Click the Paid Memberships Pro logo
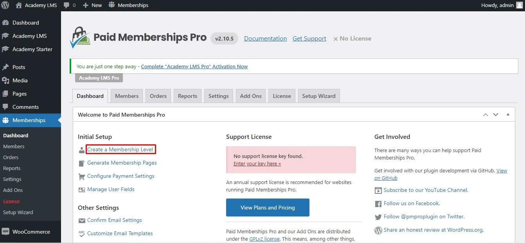The width and height of the screenshot is (525, 243). [x=138, y=37]
